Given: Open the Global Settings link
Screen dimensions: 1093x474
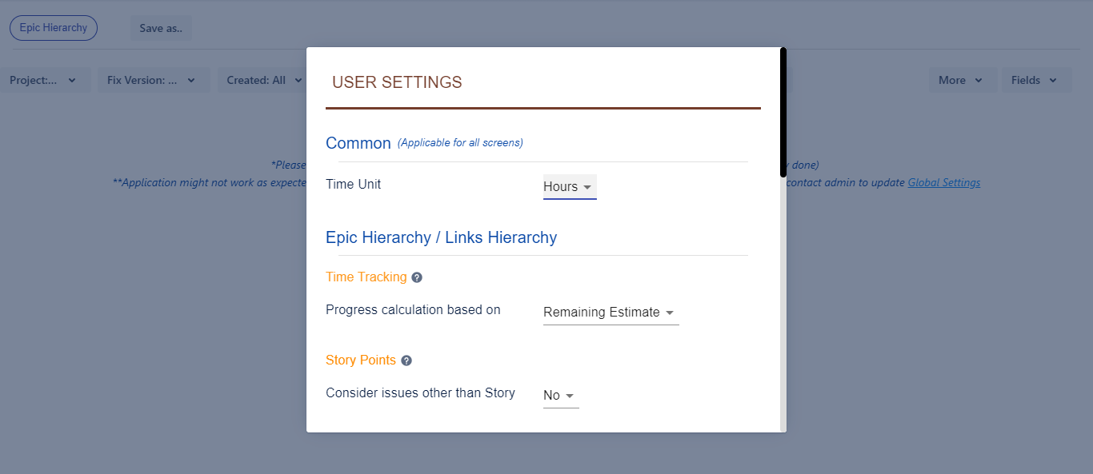Looking at the screenshot, I should click(943, 182).
